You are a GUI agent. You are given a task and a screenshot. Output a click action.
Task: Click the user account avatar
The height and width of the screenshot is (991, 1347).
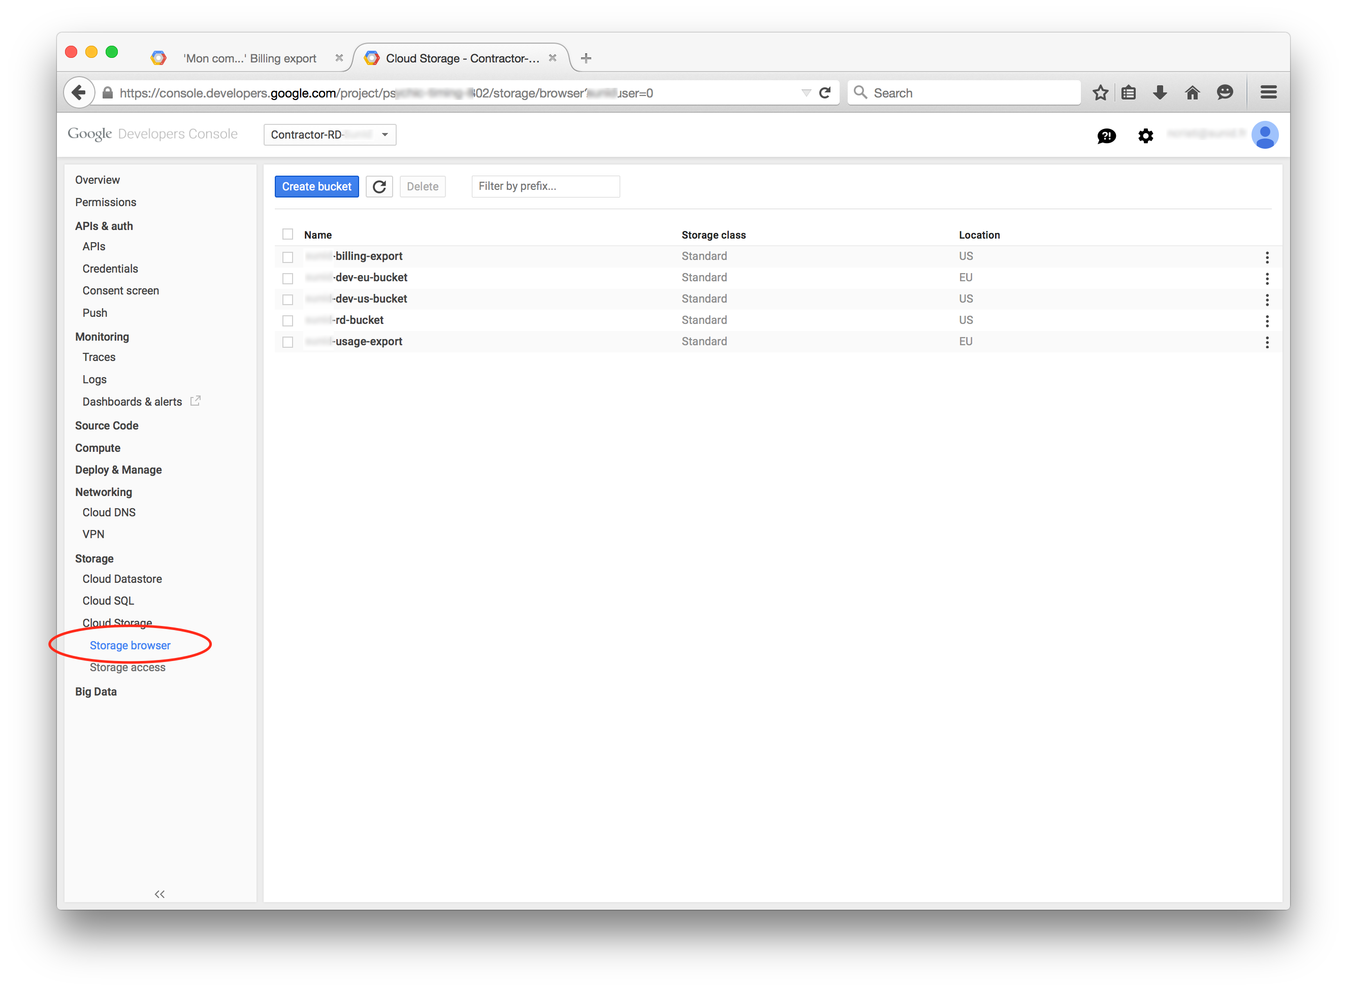(x=1264, y=135)
